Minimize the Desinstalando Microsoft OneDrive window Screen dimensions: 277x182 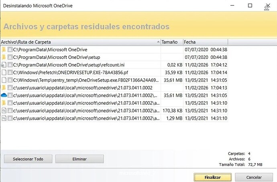pyautogui.click(x=232, y=6)
